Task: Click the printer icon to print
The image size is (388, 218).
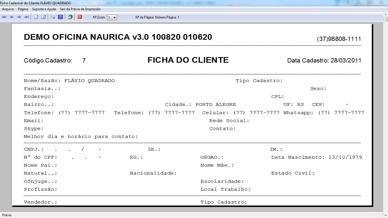Action: 53,17
